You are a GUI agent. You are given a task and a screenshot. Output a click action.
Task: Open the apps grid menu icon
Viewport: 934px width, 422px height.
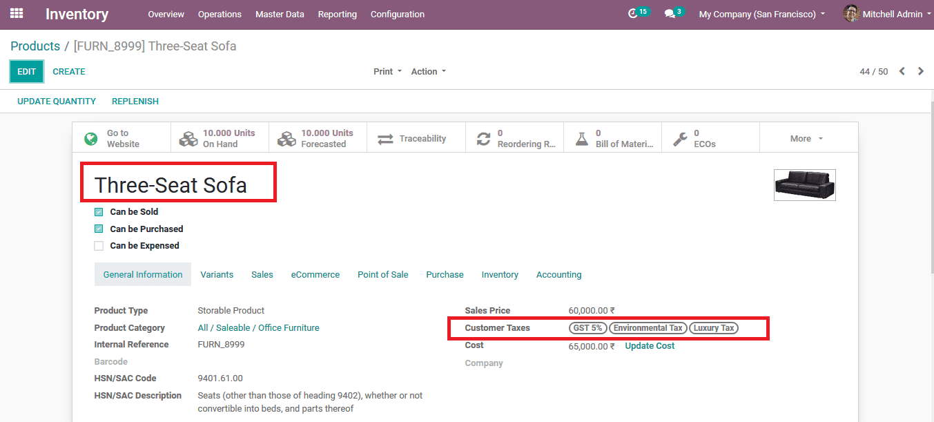[17, 13]
